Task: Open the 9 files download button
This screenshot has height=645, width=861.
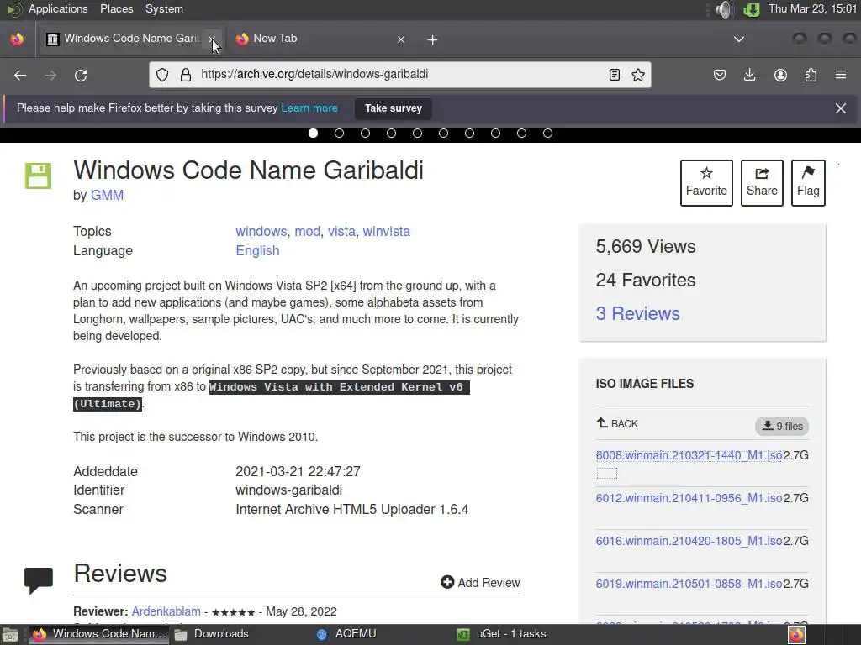Action: click(782, 426)
